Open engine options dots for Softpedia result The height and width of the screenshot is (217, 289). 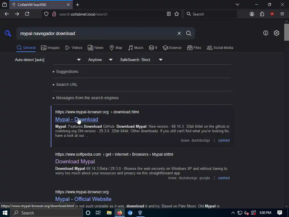point(214,178)
